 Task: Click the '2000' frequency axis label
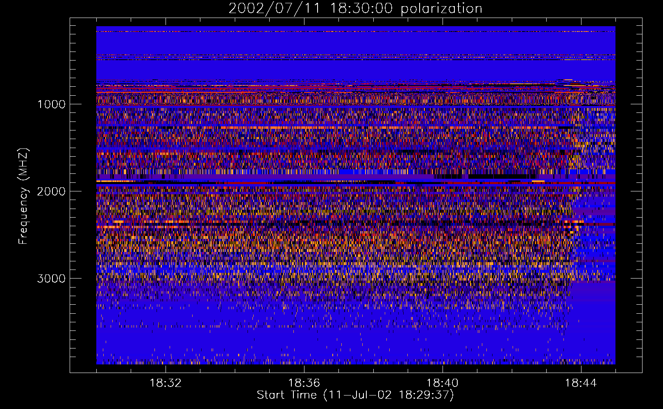tap(51, 191)
